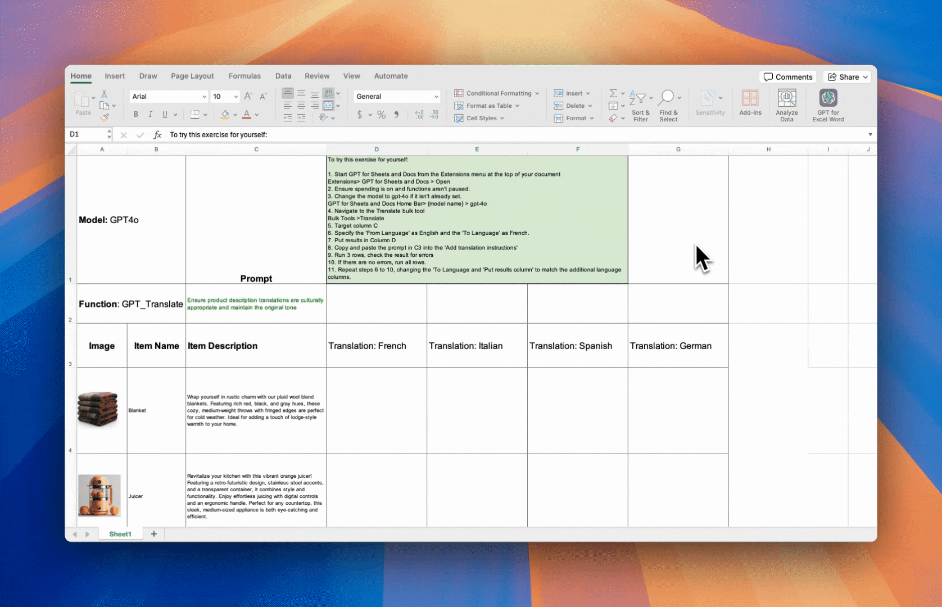Viewport: 942px width, 607px height.
Task: Click the Name Box showing D1
Action: coord(87,135)
